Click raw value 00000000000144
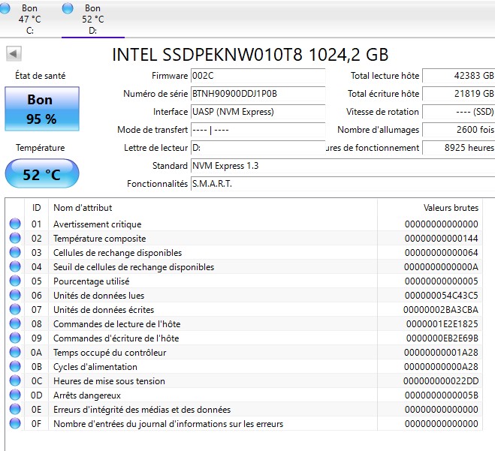495x451 pixels. 442,239
